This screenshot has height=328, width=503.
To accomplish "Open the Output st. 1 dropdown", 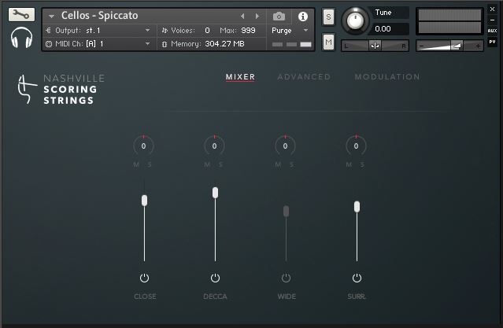I will (99, 31).
